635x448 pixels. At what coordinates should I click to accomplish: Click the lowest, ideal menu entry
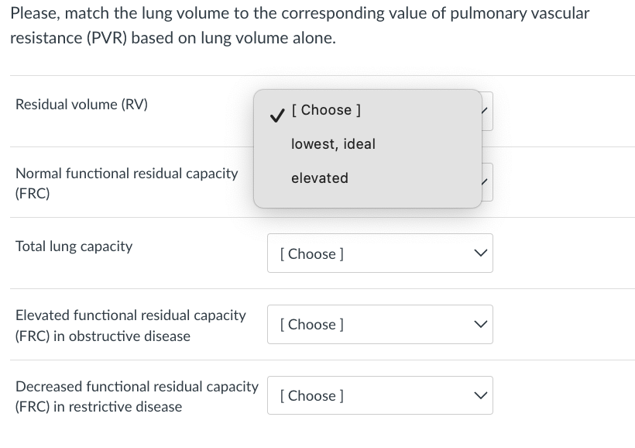[x=332, y=143]
